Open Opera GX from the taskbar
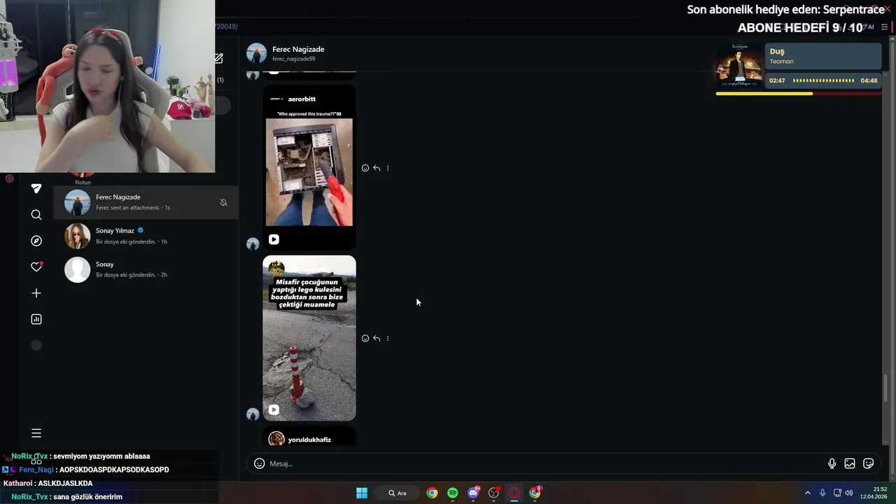 [x=514, y=493]
